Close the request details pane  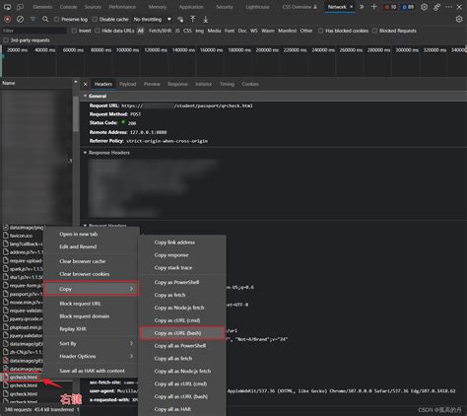tap(86, 84)
